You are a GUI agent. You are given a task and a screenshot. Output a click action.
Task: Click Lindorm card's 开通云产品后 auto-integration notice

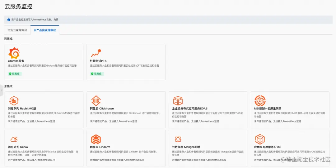tap(117, 160)
